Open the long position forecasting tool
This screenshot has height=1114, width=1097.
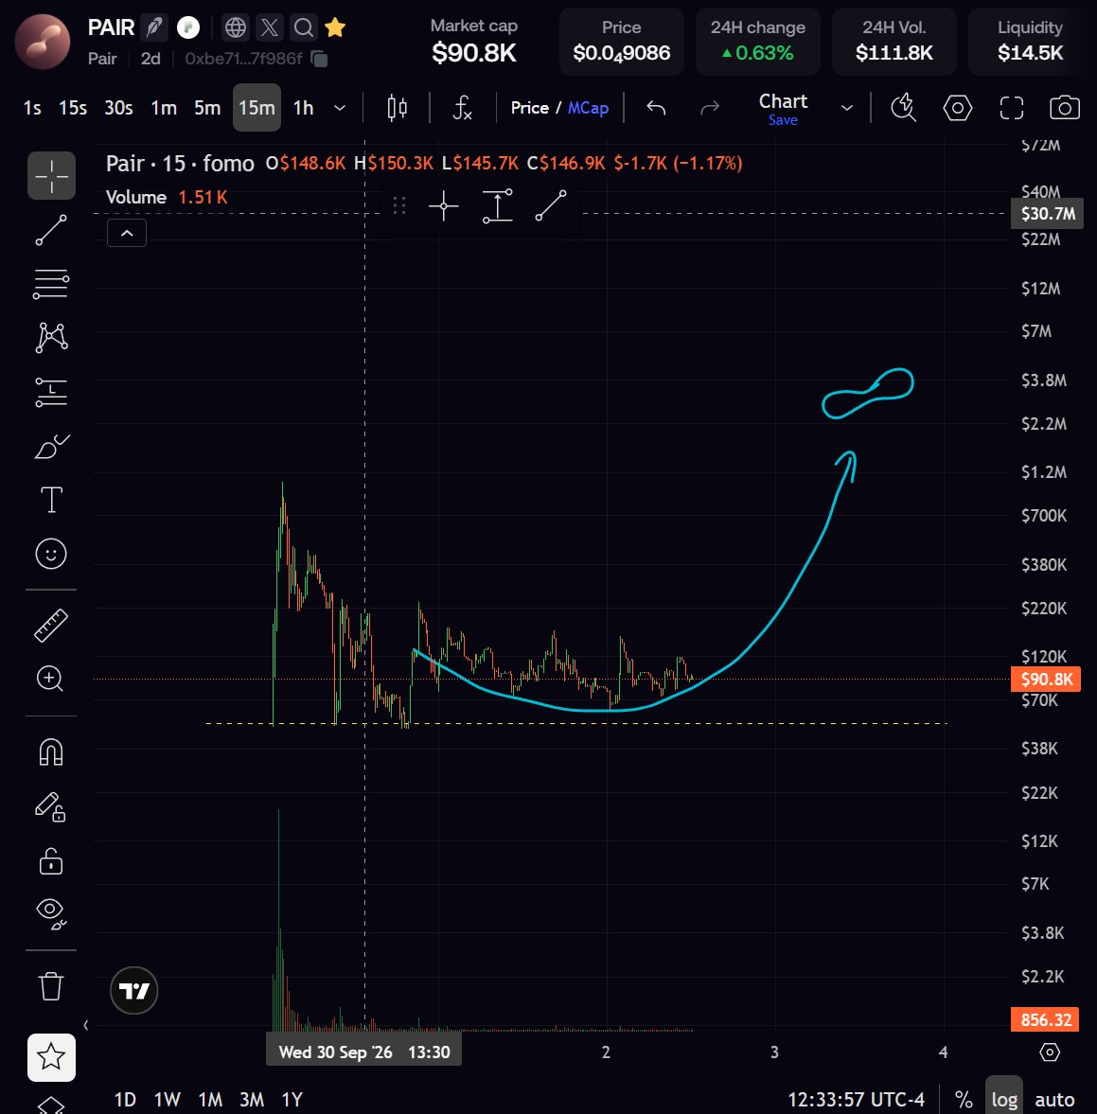click(51, 392)
